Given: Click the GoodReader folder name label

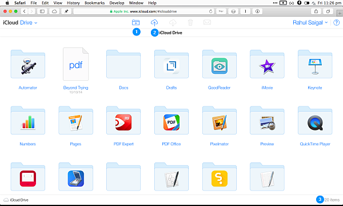Looking at the screenshot, I should 219,88.
